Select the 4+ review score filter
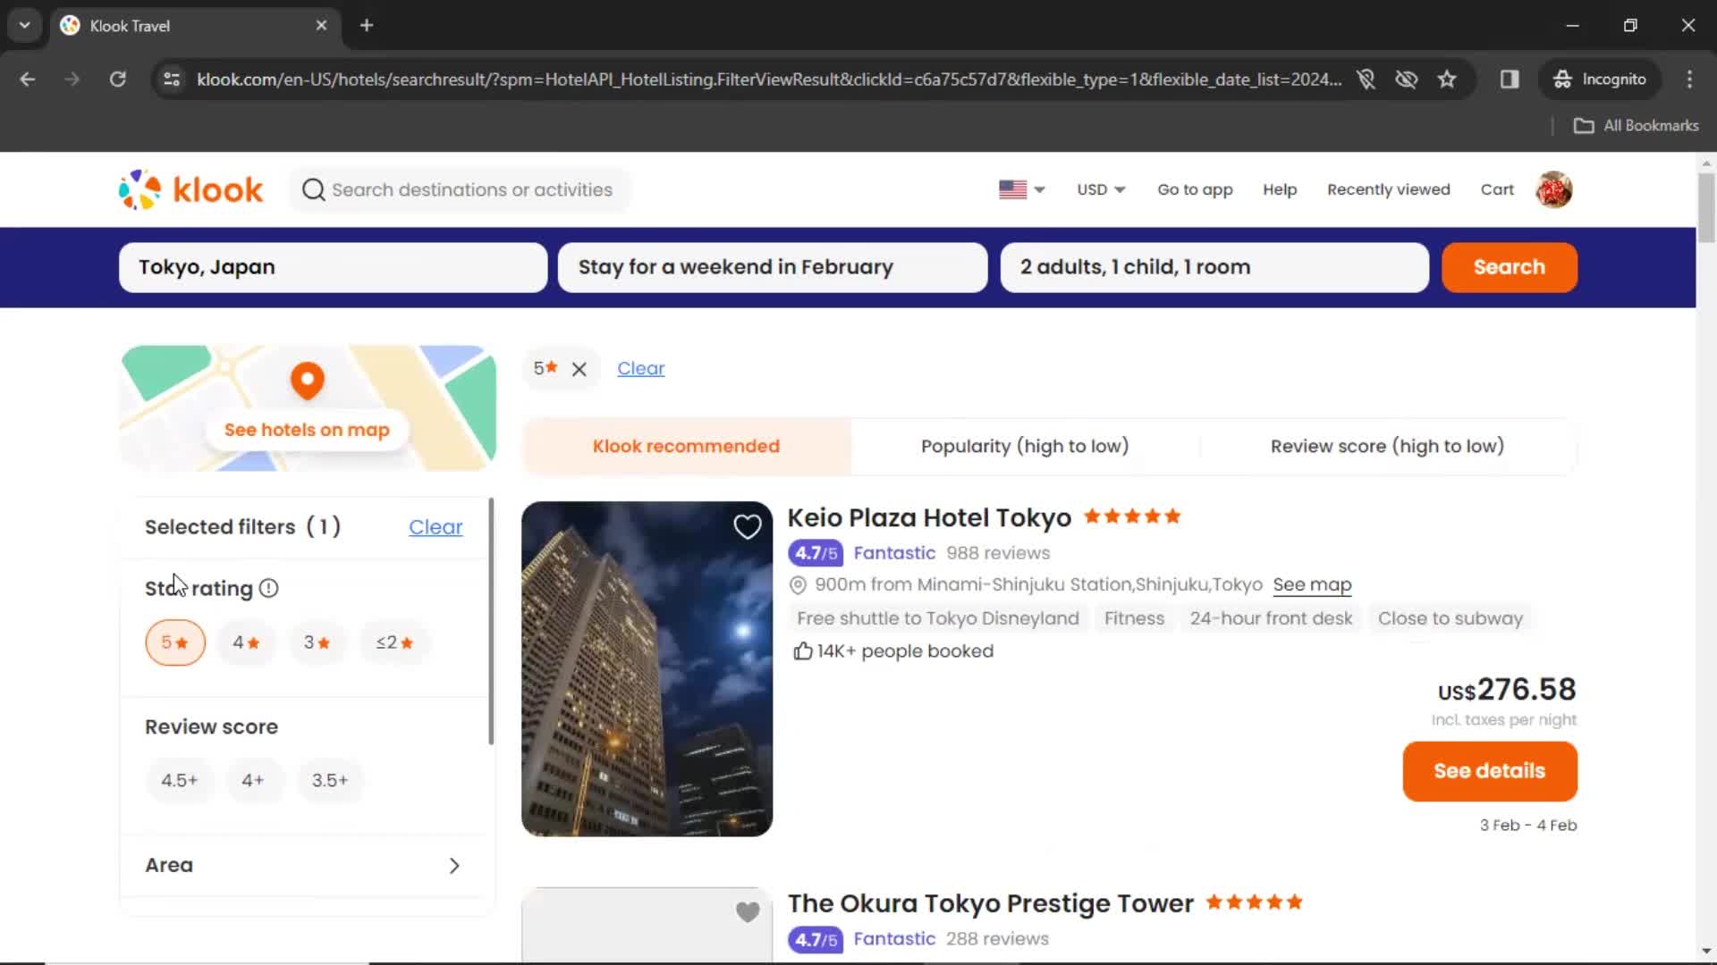This screenshot has height=965, width=1717. click(253, 780)
